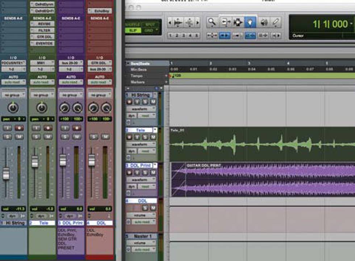This screenshot has width=355, height=261.
Task: Select Slip edit mode
Action: point(133,30)
